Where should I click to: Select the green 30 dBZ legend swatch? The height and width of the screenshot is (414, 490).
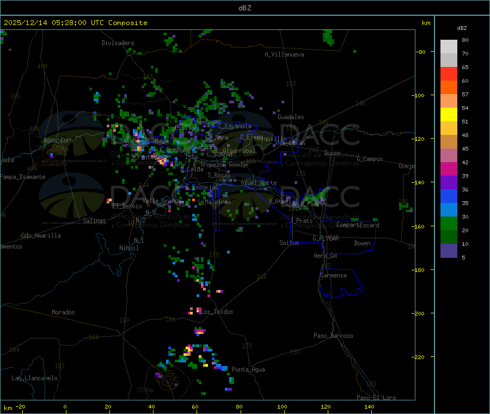[x=449, y=223]
